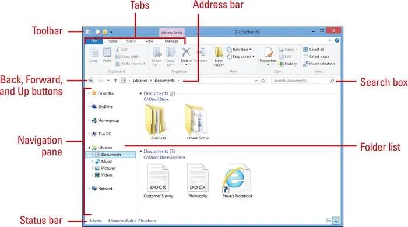Click the Paste icon in the Clipboard group

click(x=107, y=55)
